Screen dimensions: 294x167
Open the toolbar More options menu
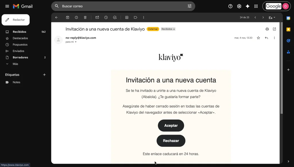[144, 18]
